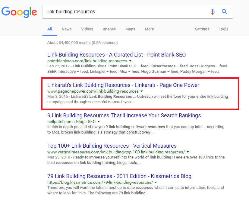249x200 pixels.
Task: Switch to the Images tab
Action: point(109,29)
